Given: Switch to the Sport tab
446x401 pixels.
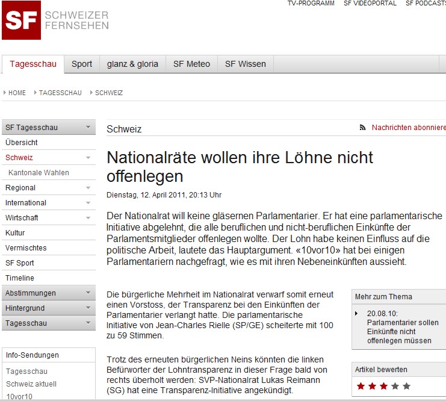Looking at the screenshot, I should pyautogui.click(x=82, y=64).
